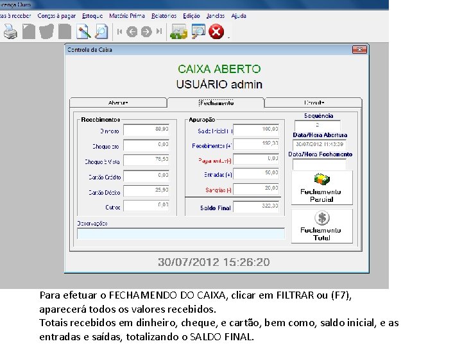Image resolution: width=462 pixels, height=346 pixels.
Task: Open Estoque menu
Action: (92, 16)
